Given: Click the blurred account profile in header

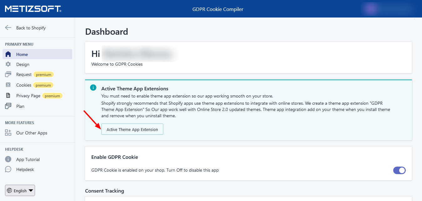Looking at the screenshot, I should tap(388, 9).
